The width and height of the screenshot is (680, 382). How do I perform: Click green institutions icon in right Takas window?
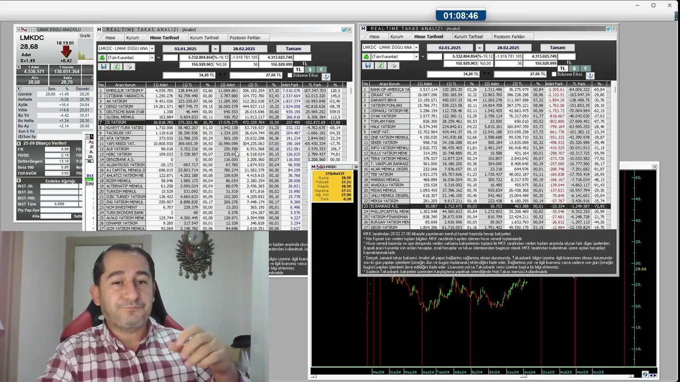coord(367,56)
